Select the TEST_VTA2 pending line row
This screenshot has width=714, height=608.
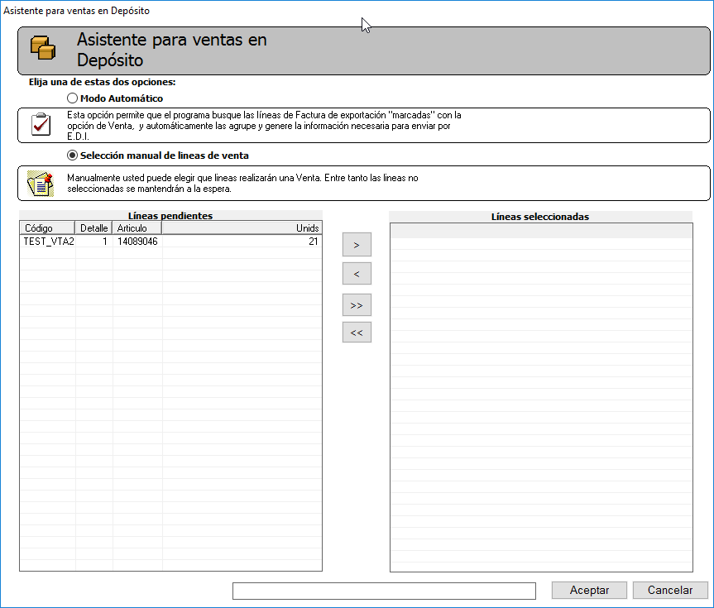(x=48, y=242)
